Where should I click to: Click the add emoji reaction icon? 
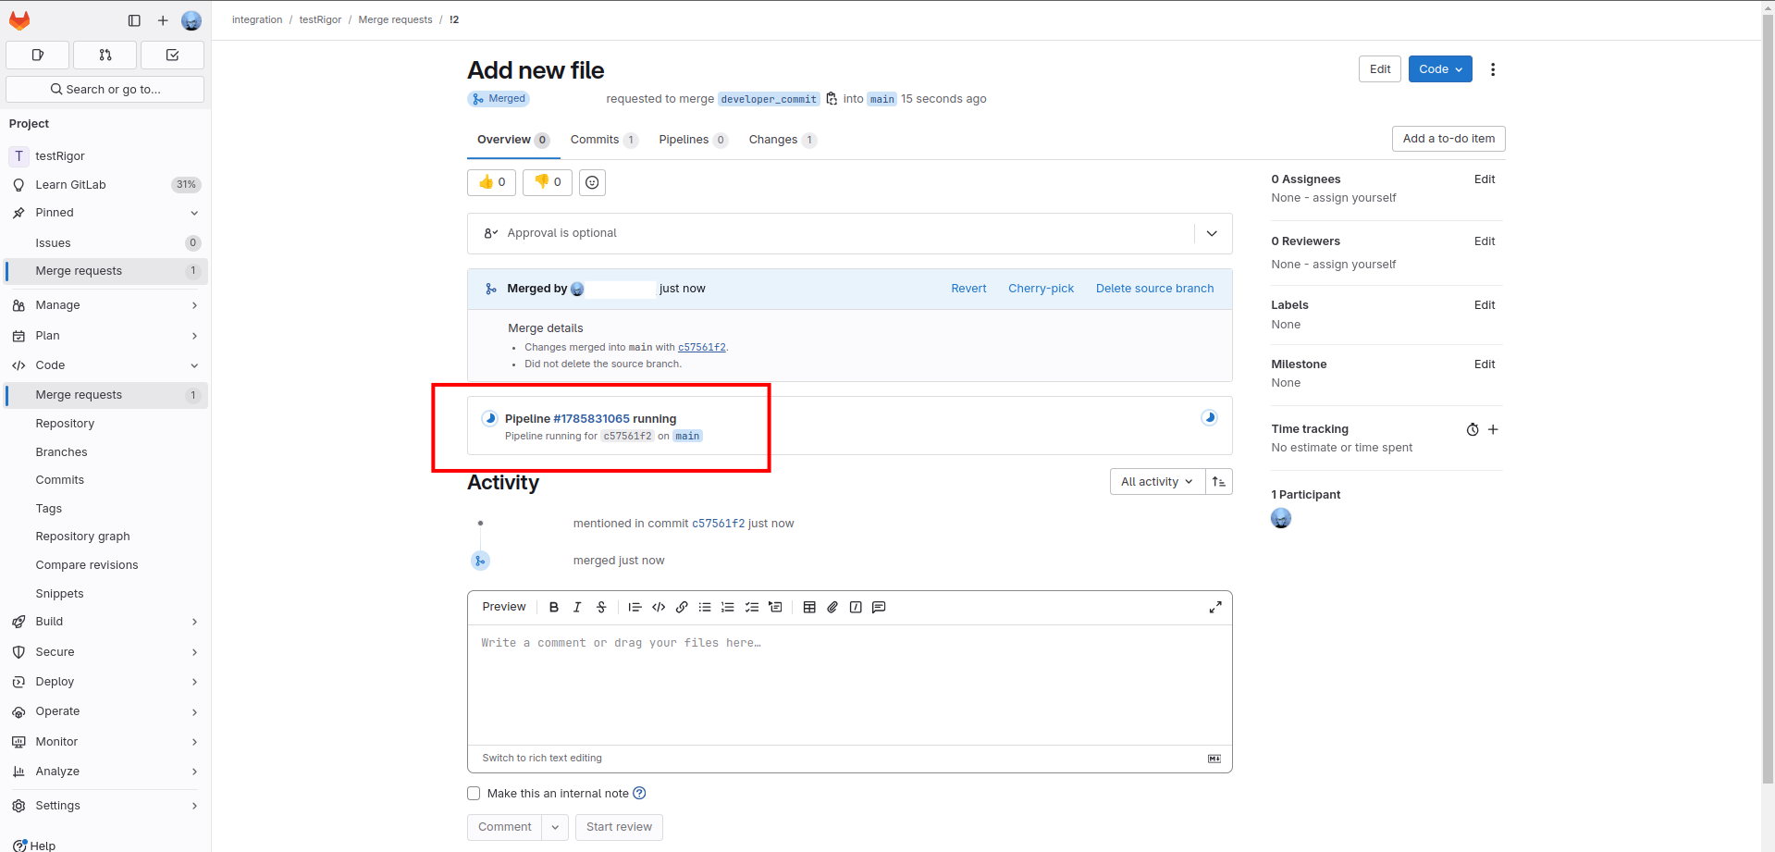pyautogui.click(x=592, y=183)
